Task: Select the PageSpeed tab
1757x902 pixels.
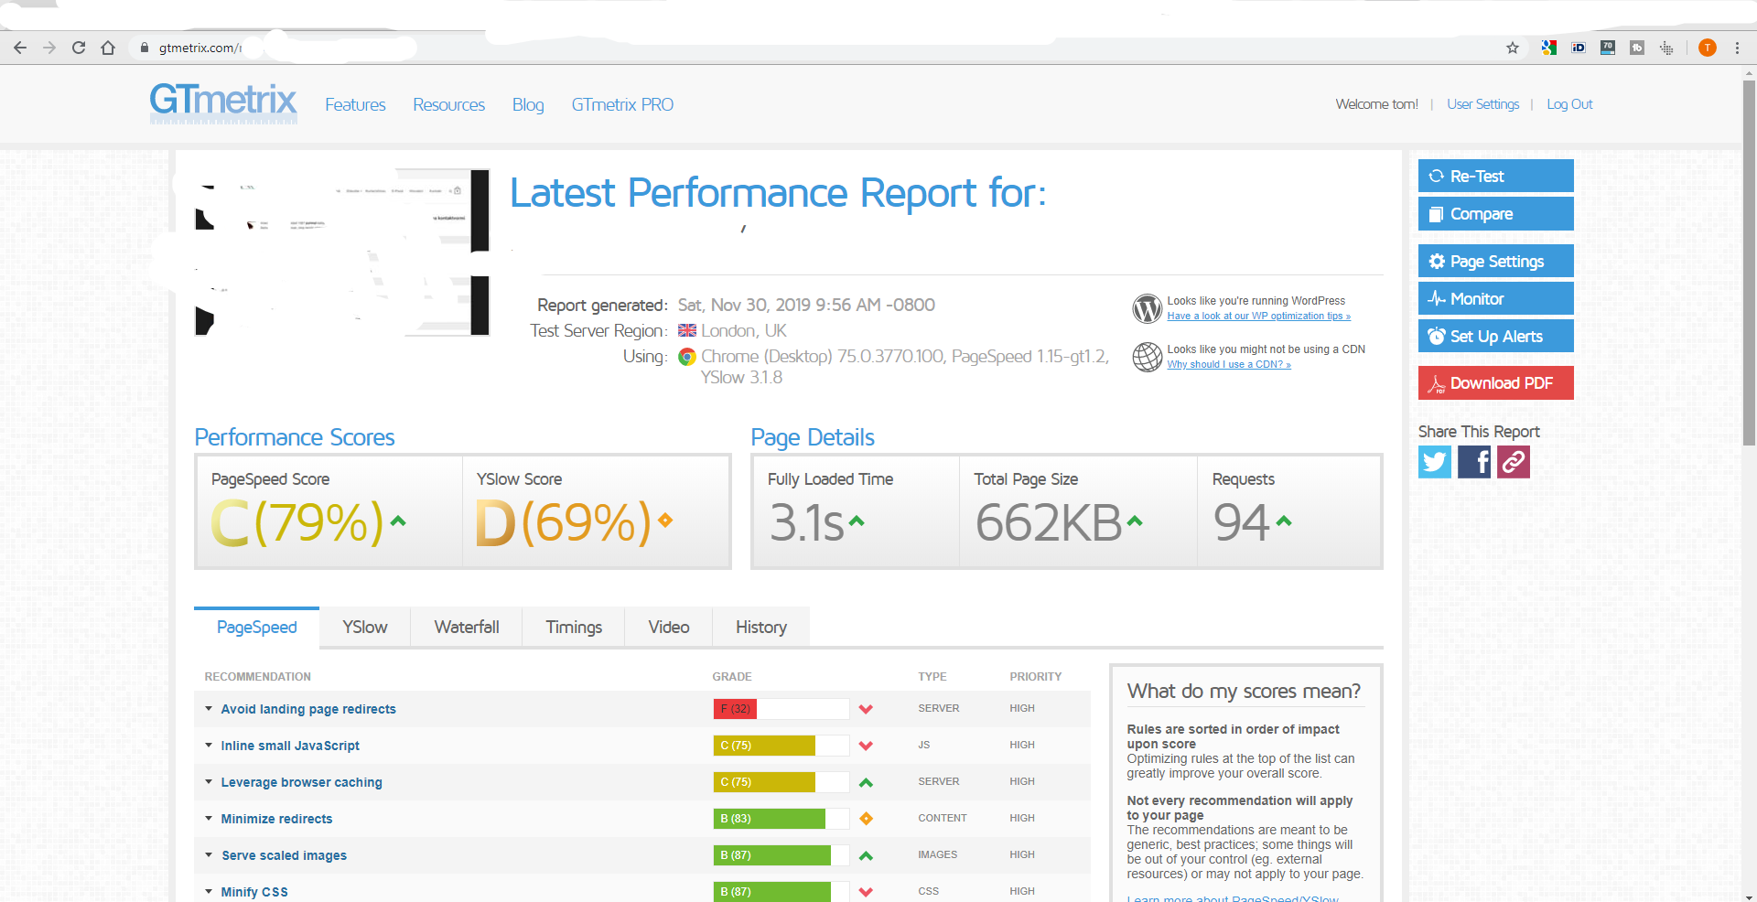Action: [257, 628]
